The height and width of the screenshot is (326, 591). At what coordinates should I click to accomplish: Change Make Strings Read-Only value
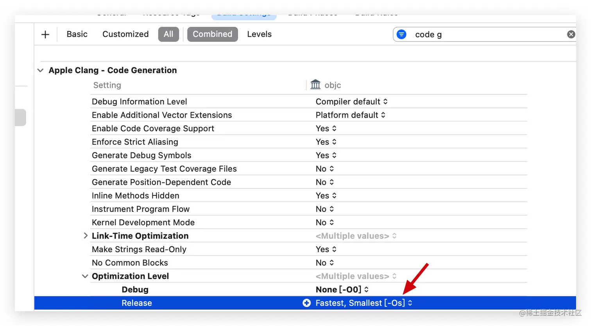326,249
